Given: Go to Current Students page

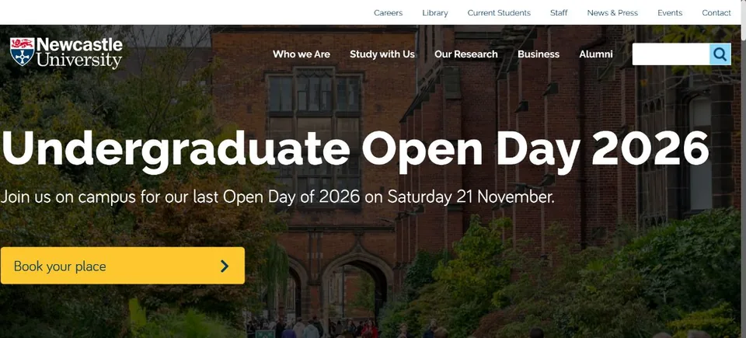Looking at the screenshot, I should (499, 13).
